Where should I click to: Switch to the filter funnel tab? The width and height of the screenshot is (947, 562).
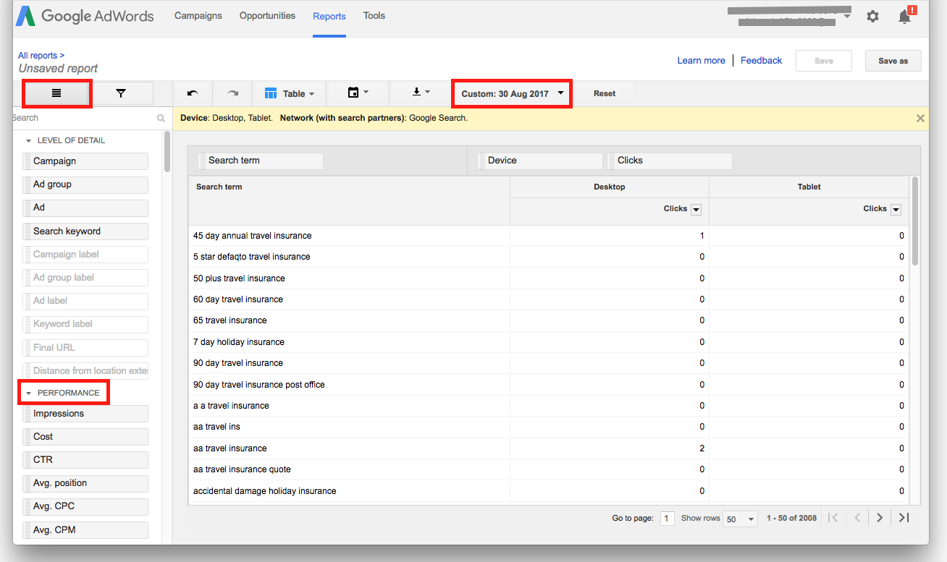[x=121, y=93]
